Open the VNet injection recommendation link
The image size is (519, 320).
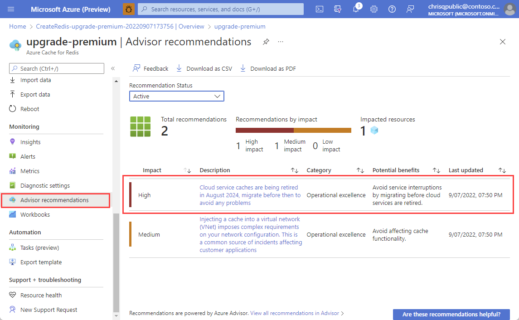coord(251,235)
